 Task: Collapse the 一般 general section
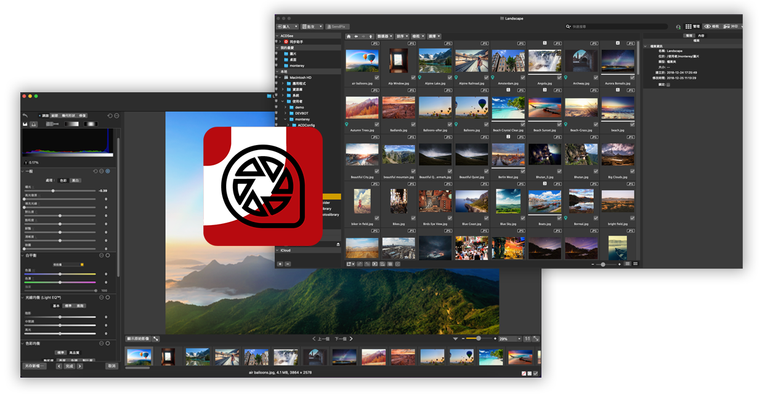23,171
